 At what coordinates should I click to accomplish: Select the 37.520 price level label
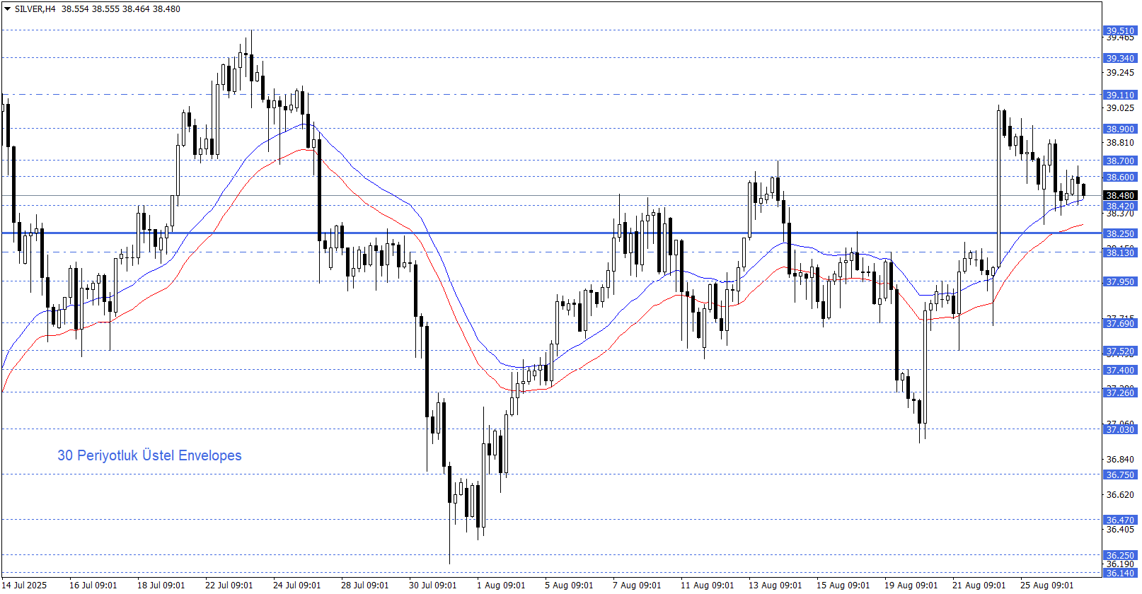point(1120,351)
